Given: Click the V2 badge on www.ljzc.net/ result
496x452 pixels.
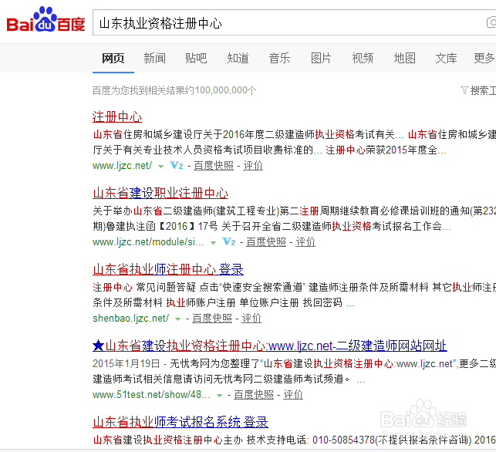Looking at the screenshot, I should pyautogui.click(x=177, y=165).
